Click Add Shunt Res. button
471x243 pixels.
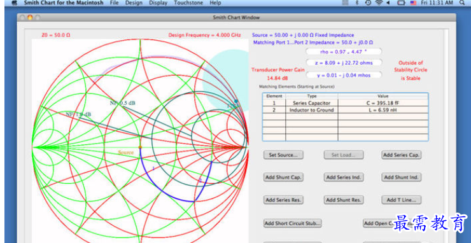point(344,200)
